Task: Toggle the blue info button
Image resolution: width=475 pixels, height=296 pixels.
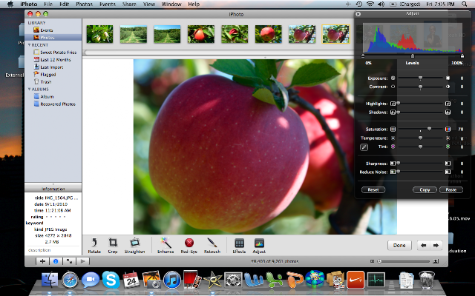Action: (56, 261)
